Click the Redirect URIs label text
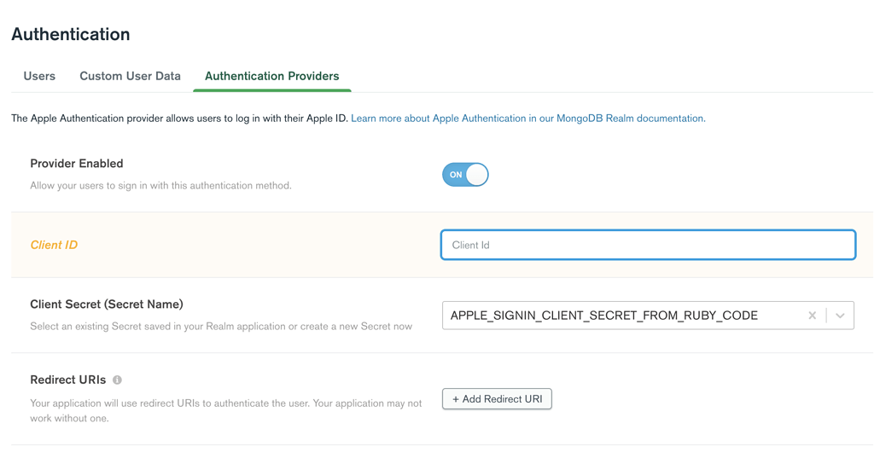This screenshot has height=458, width=874. coord(67,380)
